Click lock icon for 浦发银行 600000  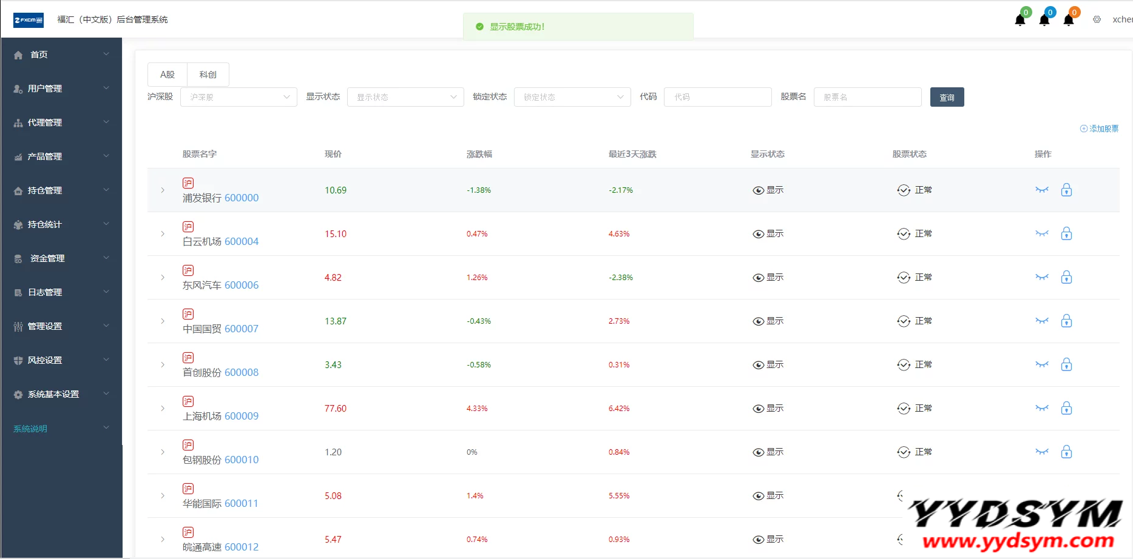(1066, 190)
